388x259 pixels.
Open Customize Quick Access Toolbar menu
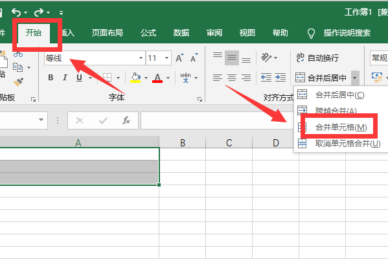tap(61, 12)
